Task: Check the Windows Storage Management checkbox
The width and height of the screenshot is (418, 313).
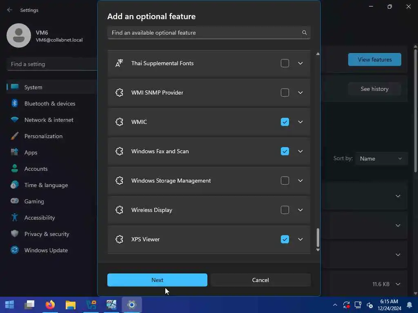Action: point(285,181)
